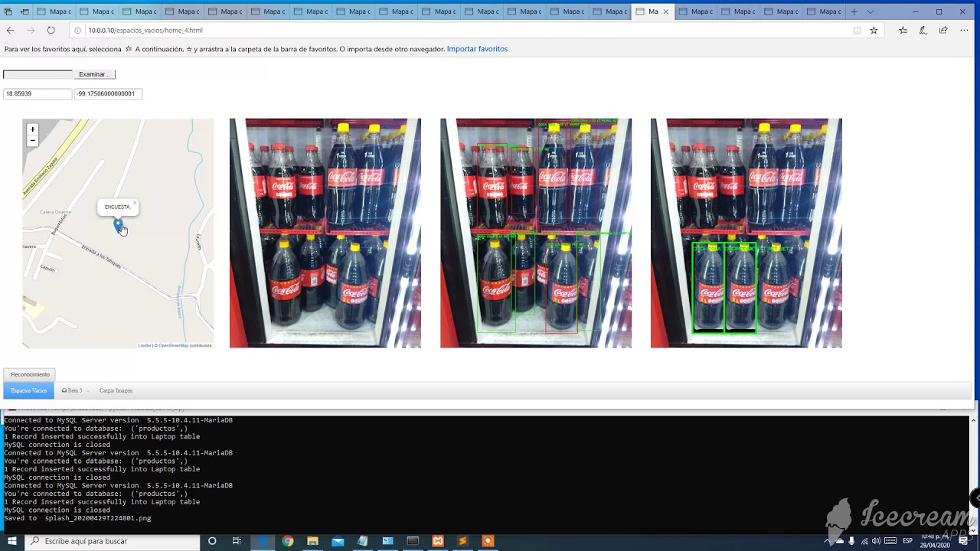Open the volume speaker tray icon
Image resolution: width=980 pixels, height=551 pixels.
(x=876, y=541)
